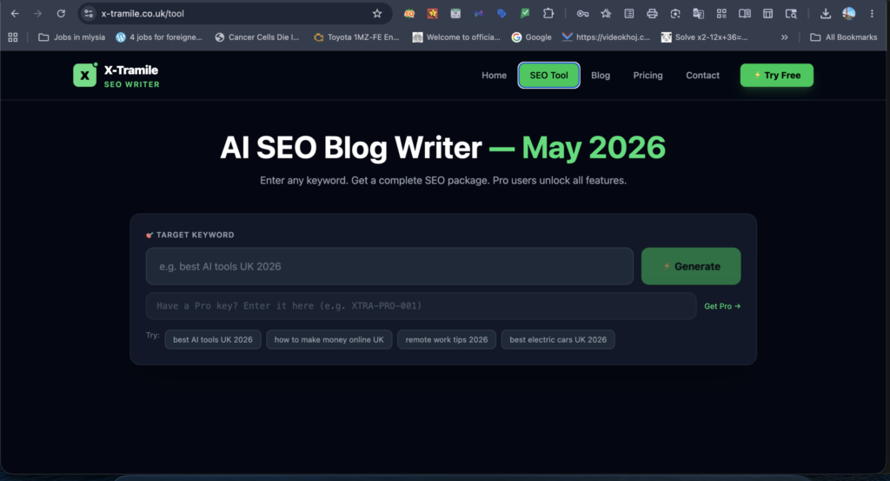
Task: Click the bookmark-star toolbar icon
Action: pos(606,14)
